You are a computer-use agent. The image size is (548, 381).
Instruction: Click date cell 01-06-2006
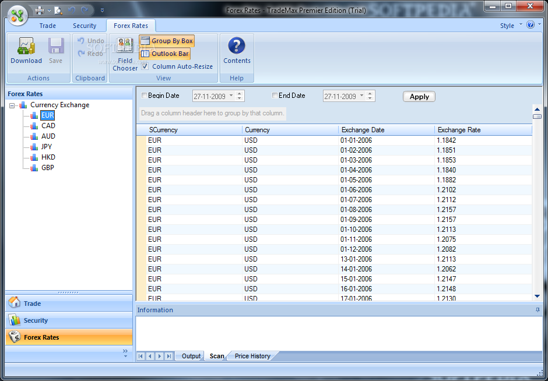tap(387, 190)
